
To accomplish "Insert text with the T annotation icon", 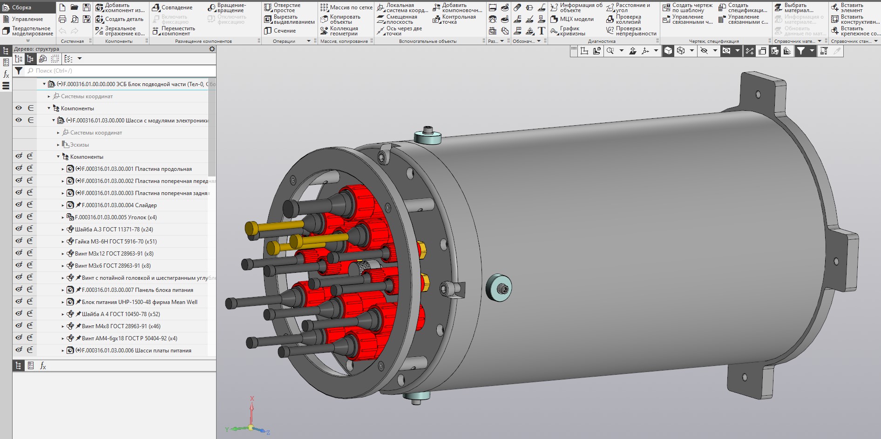I will (x=542, y=31).
